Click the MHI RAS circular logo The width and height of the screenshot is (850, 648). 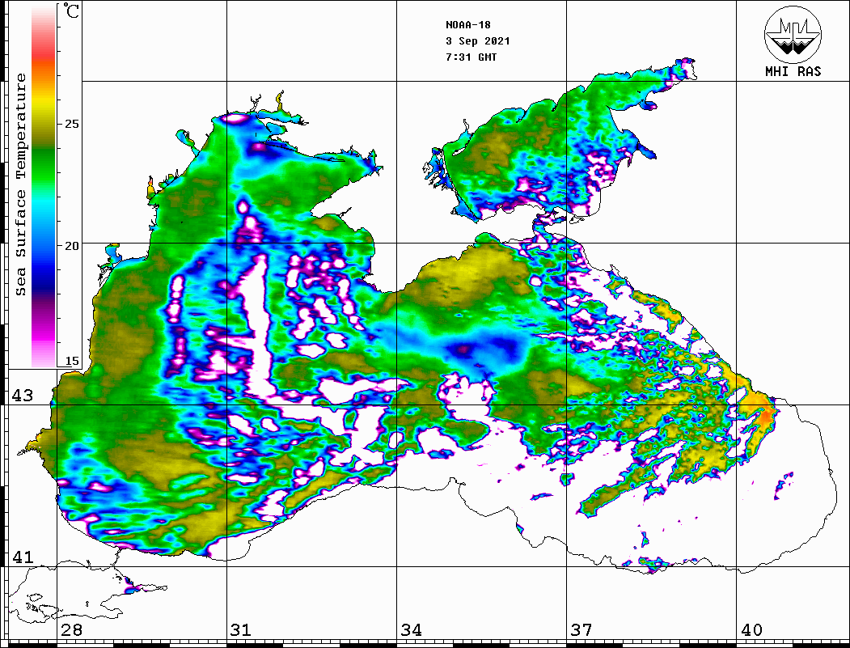pos(793,34)
